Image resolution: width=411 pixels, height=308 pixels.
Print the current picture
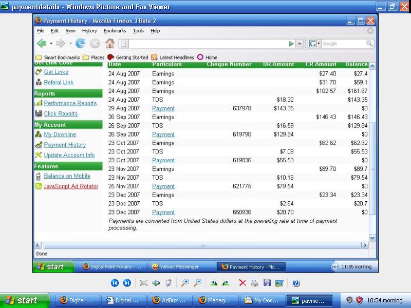(255, 283)
